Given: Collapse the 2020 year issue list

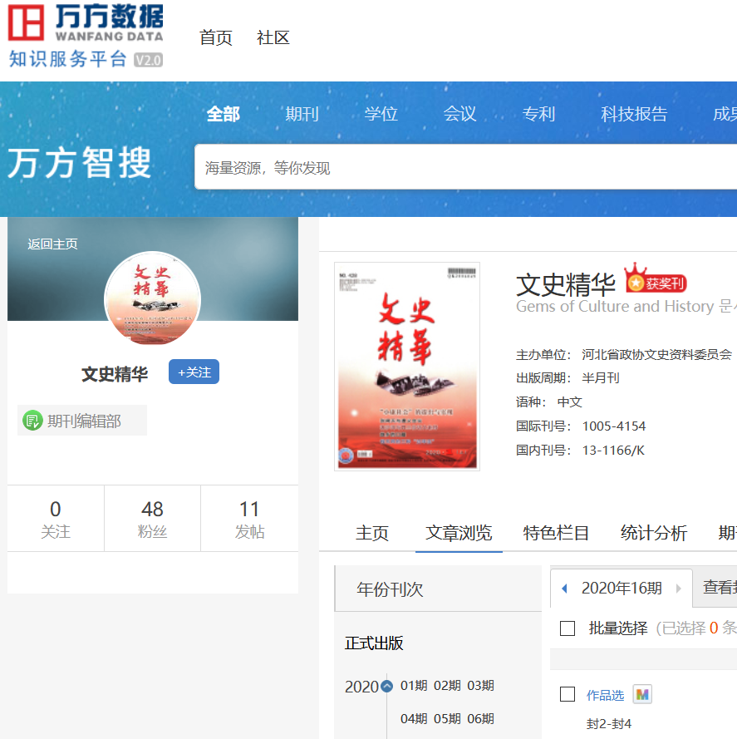Looking at the screenshot, I should tap(387, 687).
